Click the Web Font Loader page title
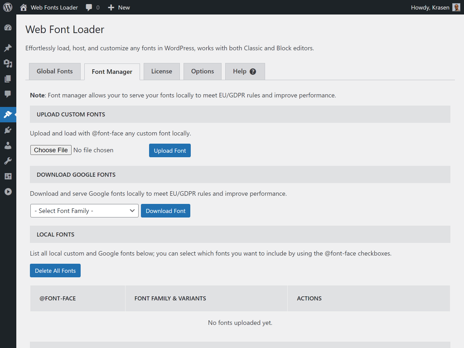464x348 pixels. [x=65, y=29]
